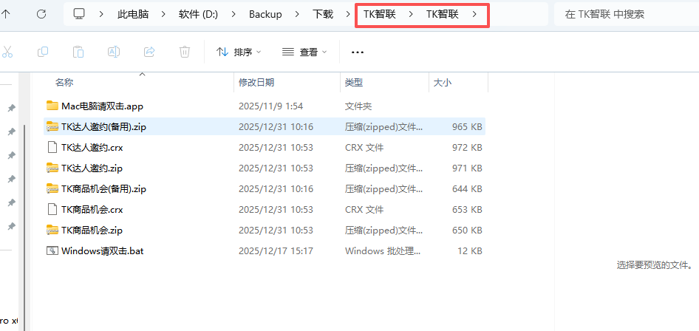The height and width of the screenshot is (331, 699).
Task: Sort by 修改日期 column header
Action: coord(256,82)
